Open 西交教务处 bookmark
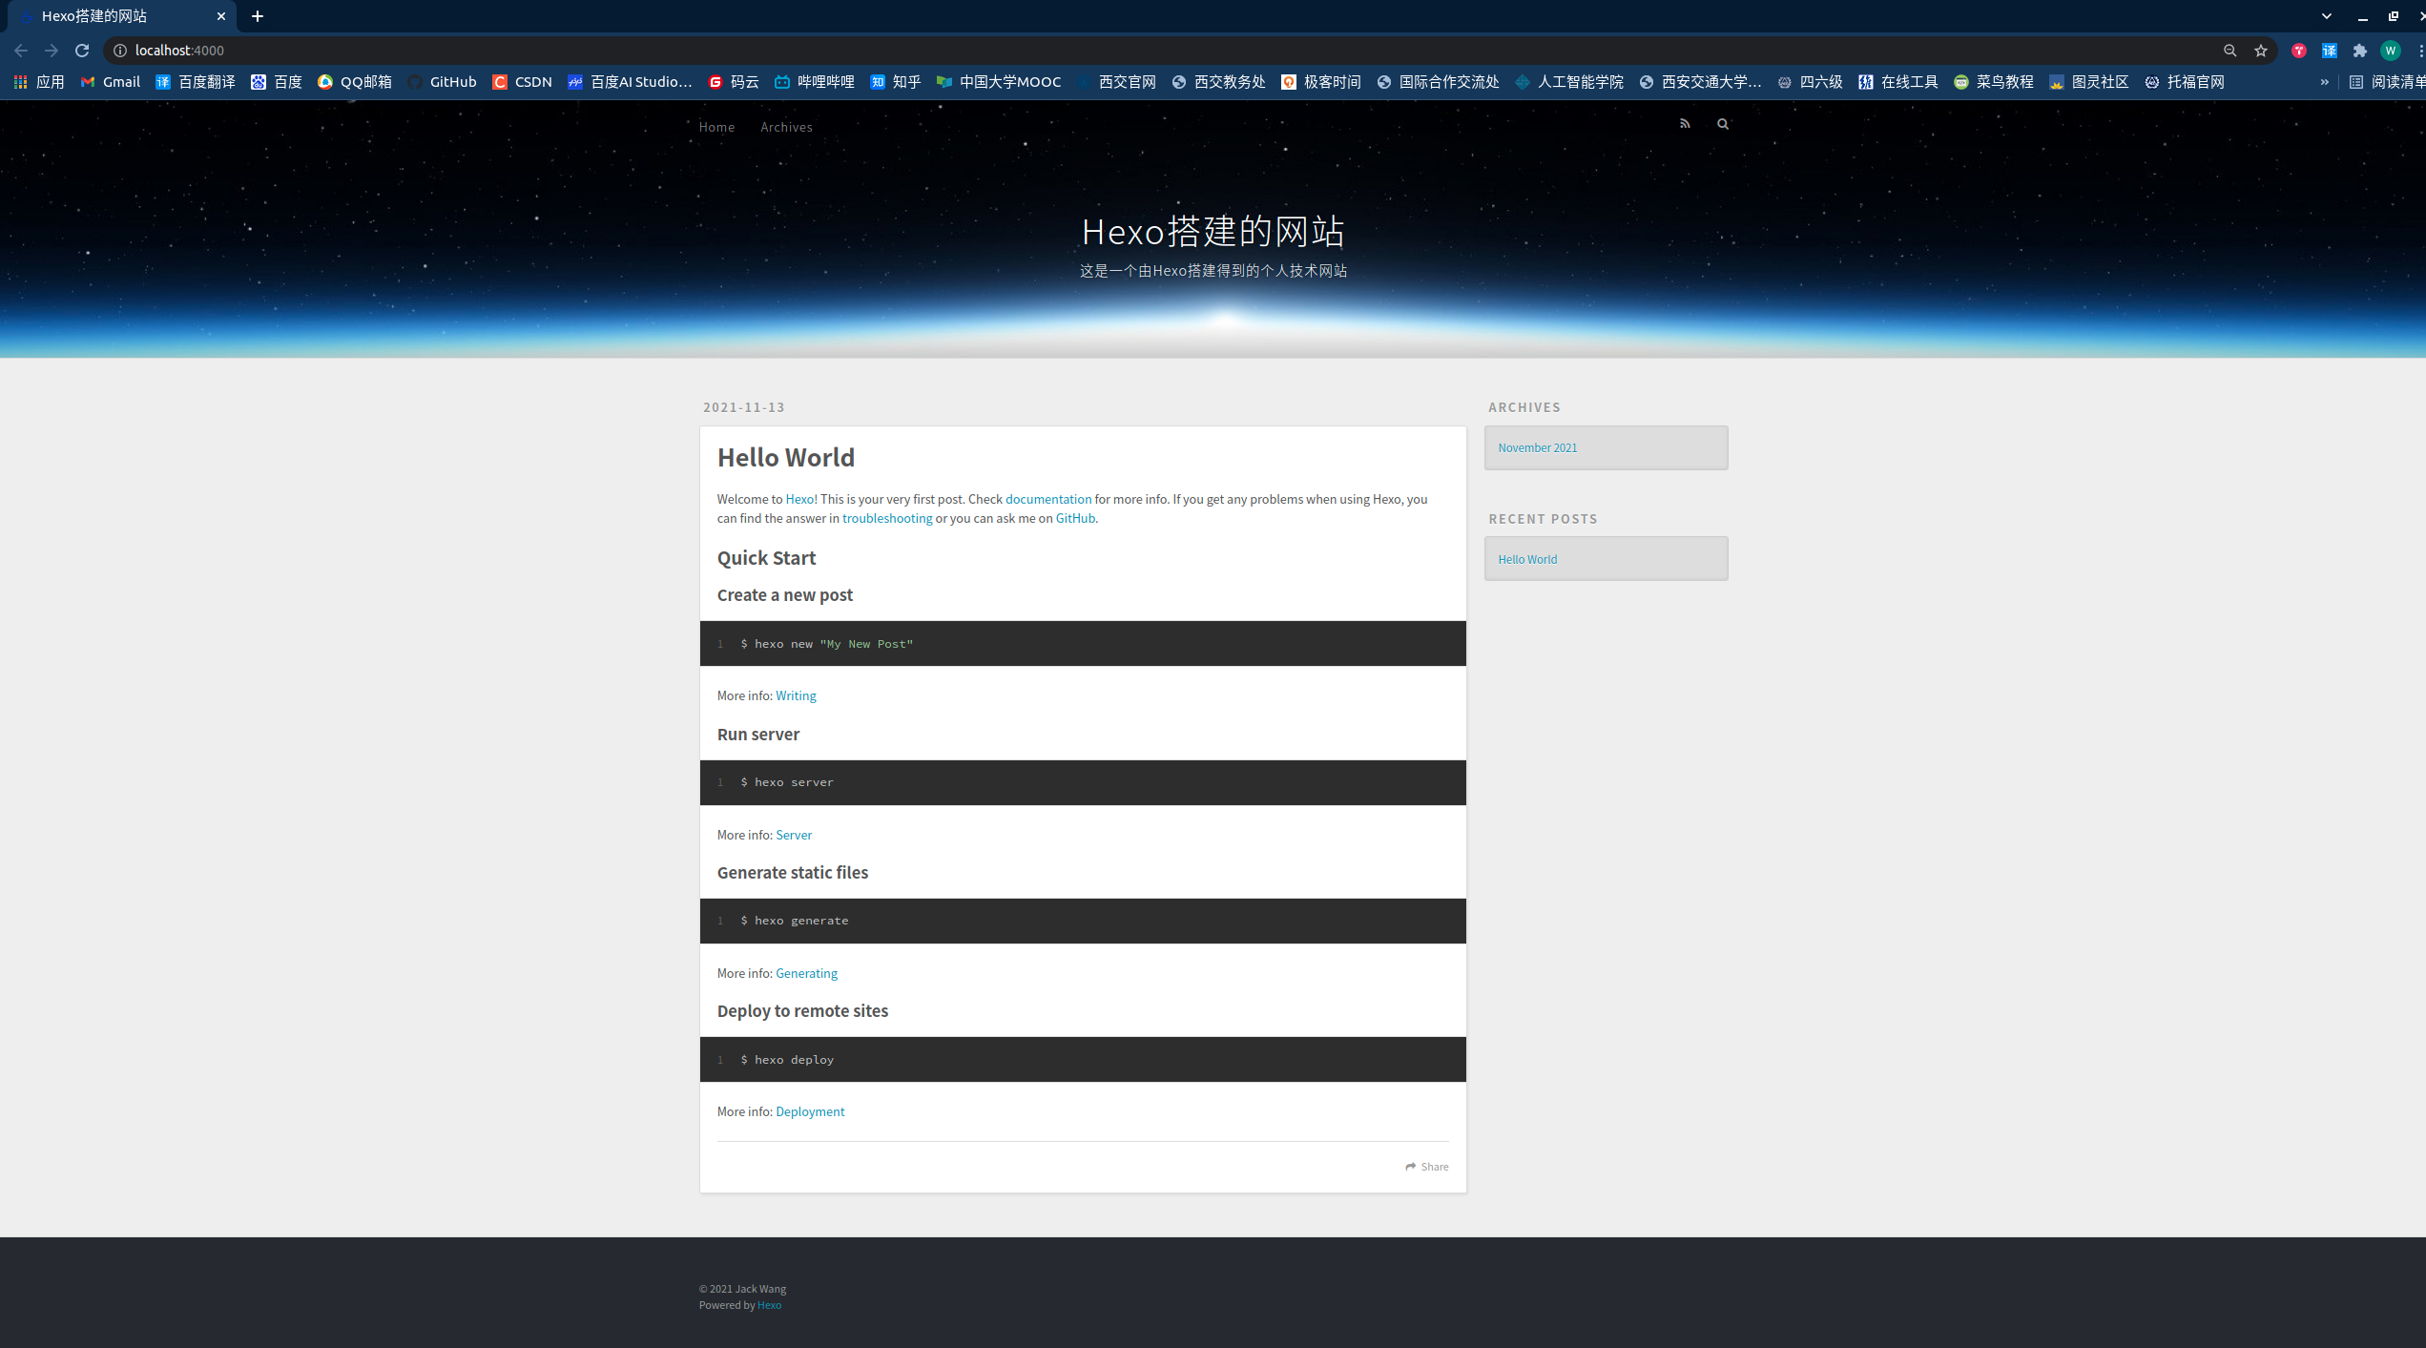2426x1348 pixels. point(1218,82)
